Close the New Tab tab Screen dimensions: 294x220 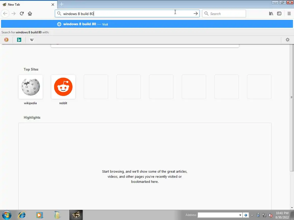pos(53,5)
